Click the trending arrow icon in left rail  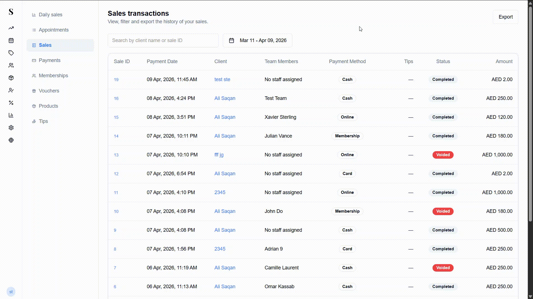point(11,28)
